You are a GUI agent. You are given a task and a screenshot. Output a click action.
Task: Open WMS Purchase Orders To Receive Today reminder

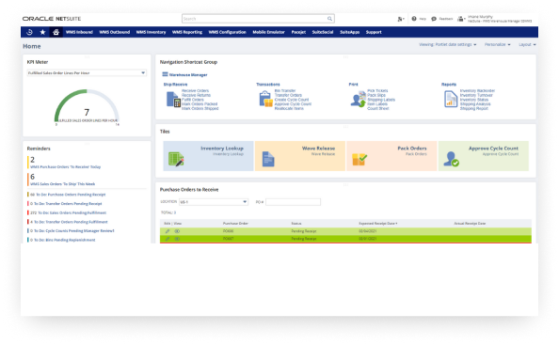pyautogui.click(x=66, y=166)
